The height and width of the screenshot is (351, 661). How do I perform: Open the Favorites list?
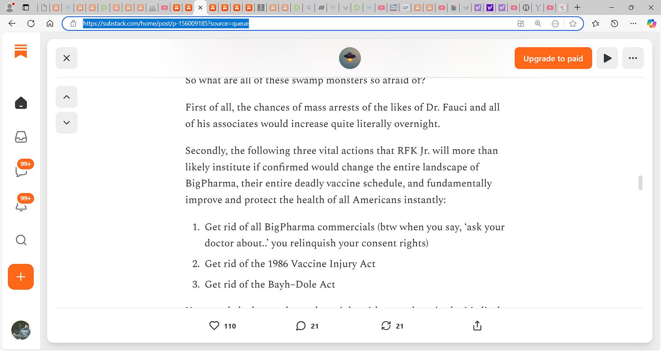pyautogui.click(x=596, y=24)
